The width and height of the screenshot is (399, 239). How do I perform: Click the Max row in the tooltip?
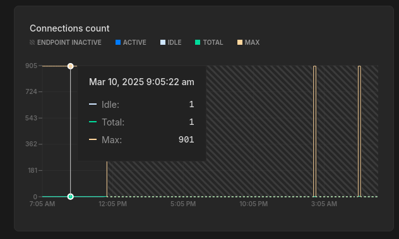pos(141,139)
